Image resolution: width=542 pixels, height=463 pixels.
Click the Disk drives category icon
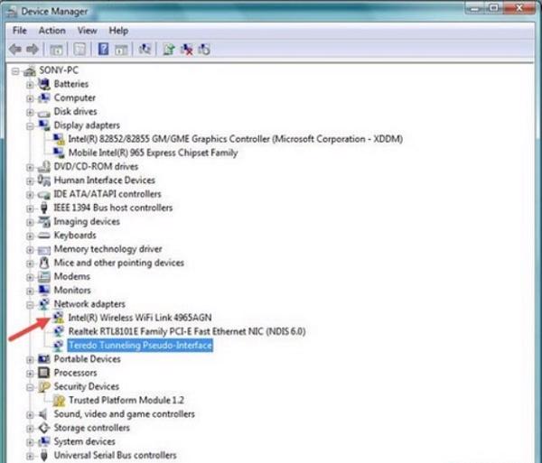click(44, 112)
